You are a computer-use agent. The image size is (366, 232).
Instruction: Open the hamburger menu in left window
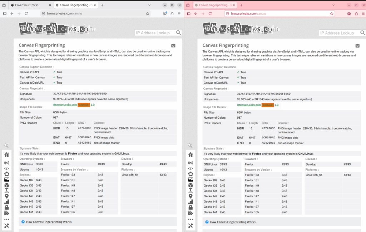[179, 14]
